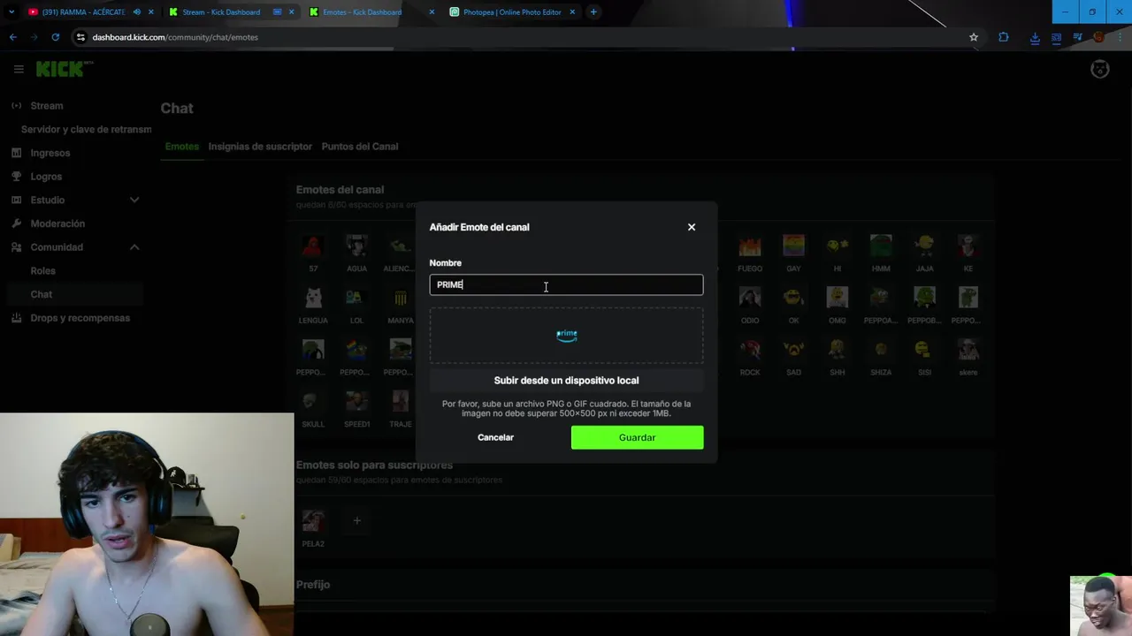1132x636 pixels.
Task: Save the emote with Guardar
Action: 637,437
